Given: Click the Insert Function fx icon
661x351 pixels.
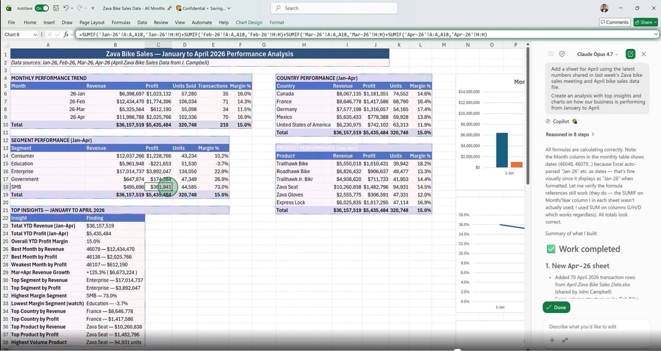Looking at the screenshot, I should pos(66,34).
